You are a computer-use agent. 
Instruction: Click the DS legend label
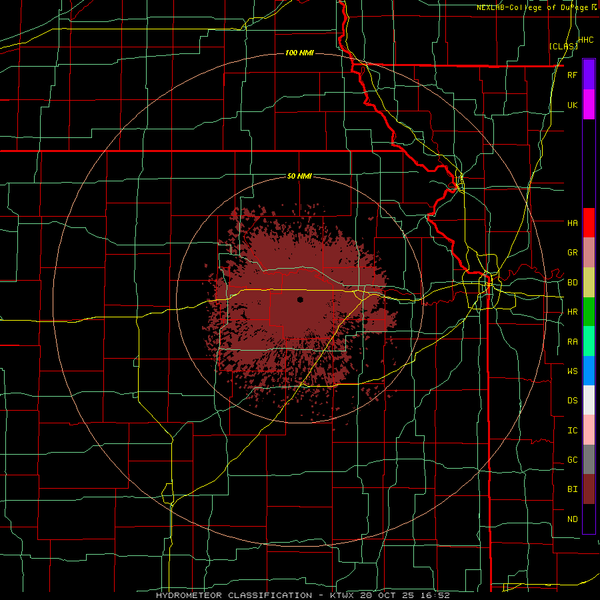coord(572,401)
